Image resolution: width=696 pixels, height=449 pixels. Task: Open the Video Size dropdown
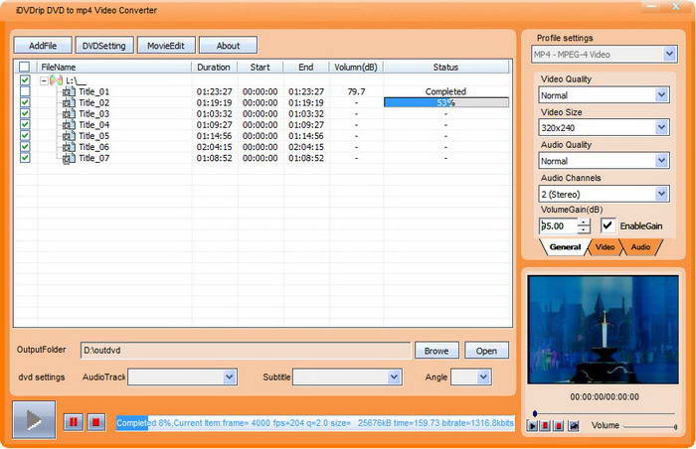tap(662, 128)
